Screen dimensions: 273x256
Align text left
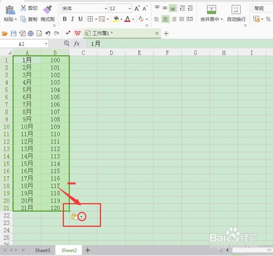(x=157, y=19)
